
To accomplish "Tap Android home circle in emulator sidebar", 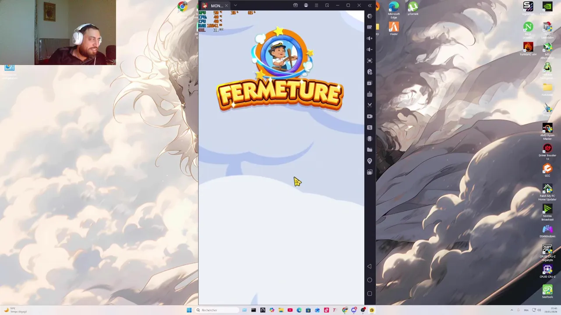I will point(369,280).
